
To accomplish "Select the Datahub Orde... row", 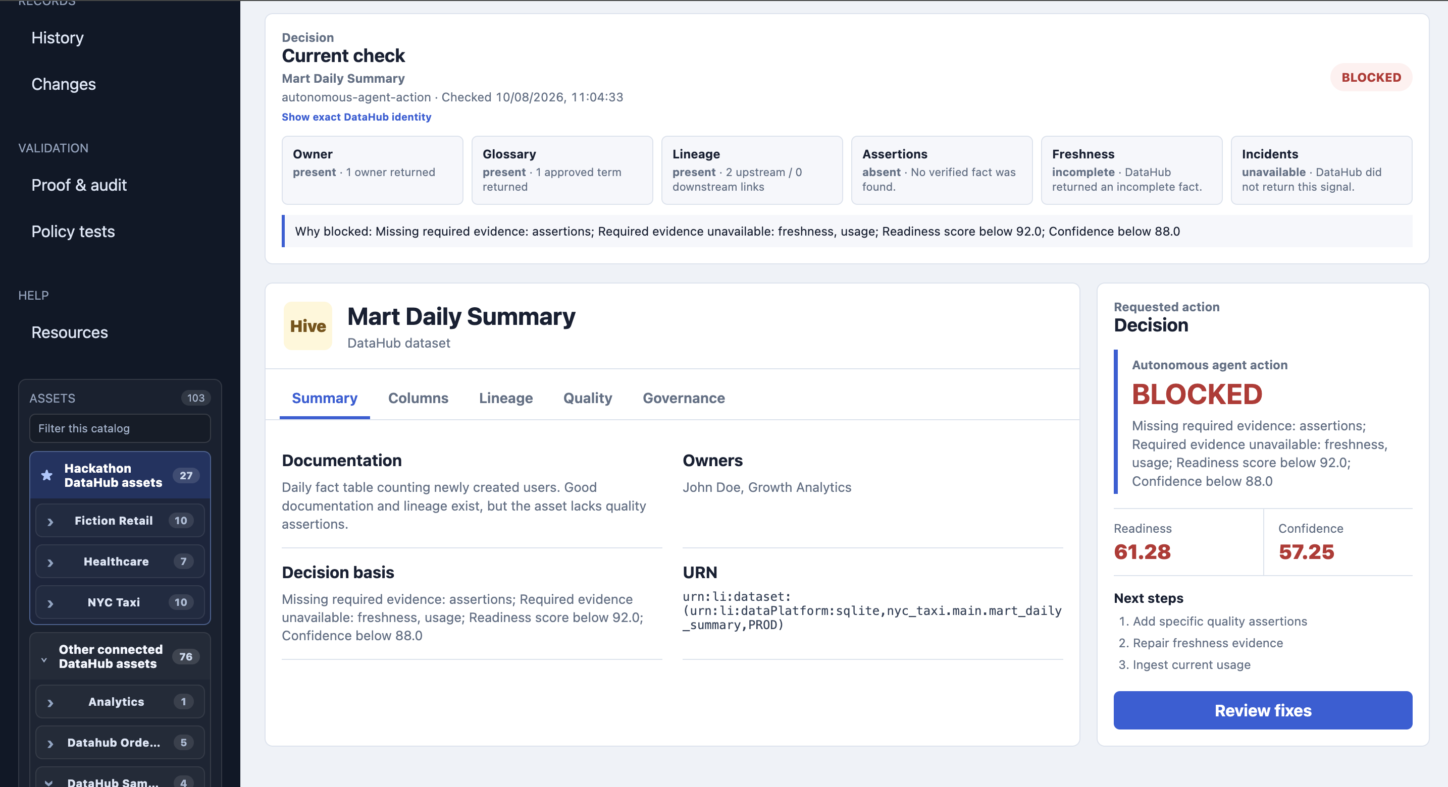I will pos(120,743).
